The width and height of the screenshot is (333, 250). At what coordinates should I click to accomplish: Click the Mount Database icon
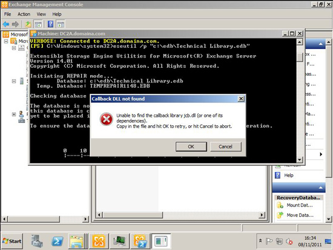point(280,205)
